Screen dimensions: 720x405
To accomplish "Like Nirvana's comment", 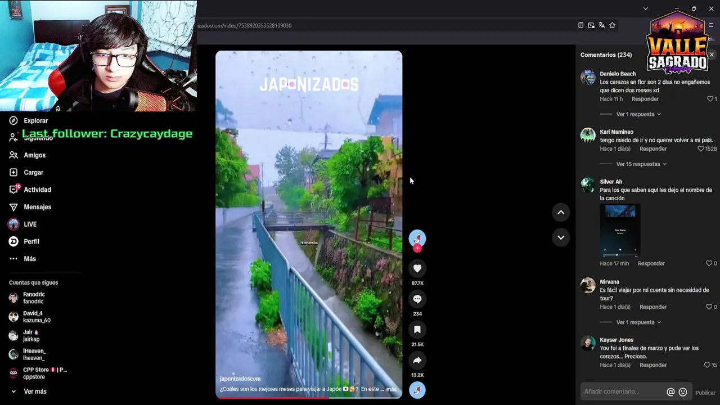I will 709,307.
